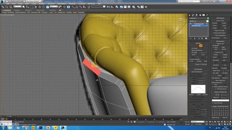Select Polygon sub-object level icon
This screenshot has height=130, width=232.
pyautogui.click(x=201, y=46)
